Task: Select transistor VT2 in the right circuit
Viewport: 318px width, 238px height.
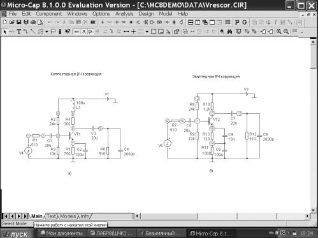Action: (x=211, y=121)
